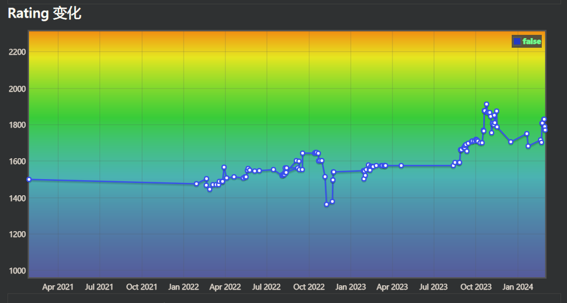
Task: Select the lowest data point of the line
Action: [326, 204]
